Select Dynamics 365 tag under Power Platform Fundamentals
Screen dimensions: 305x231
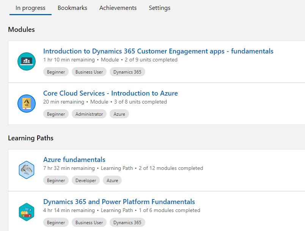(x=127, y=222)
